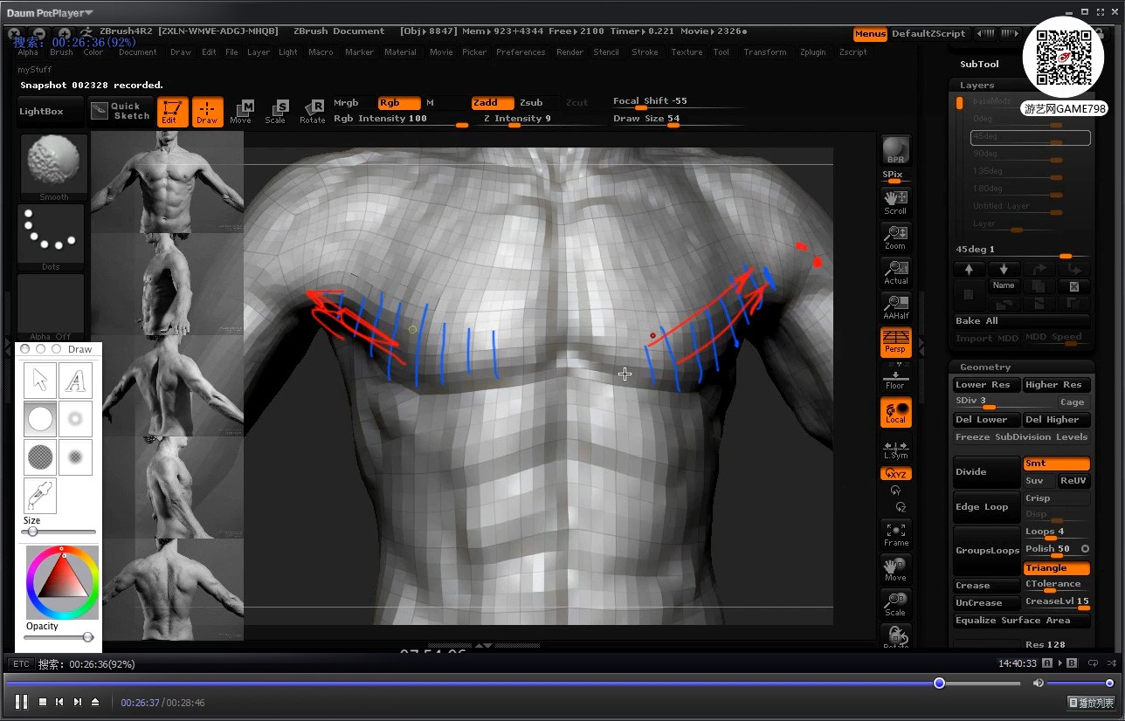Click the Divide button
This screenshot has height=721, width=1125.
(986, 472)
